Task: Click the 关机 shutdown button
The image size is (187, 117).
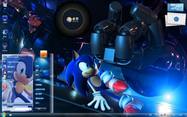Action: coord(39,109)
